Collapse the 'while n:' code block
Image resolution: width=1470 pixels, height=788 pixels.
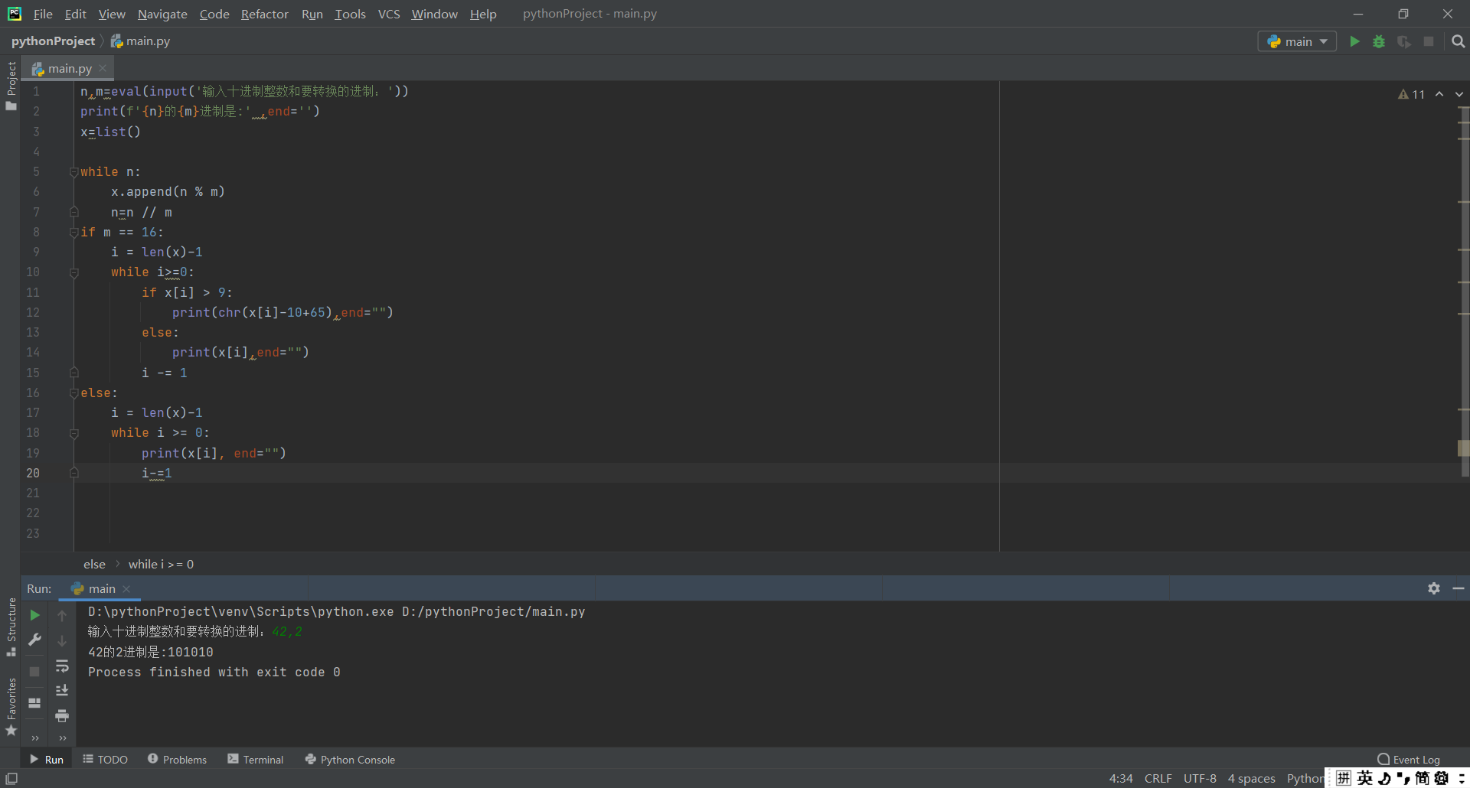(x=74, y=172)
